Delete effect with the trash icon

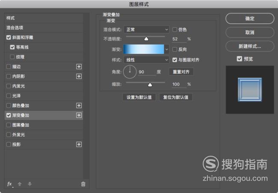[83, 184]
